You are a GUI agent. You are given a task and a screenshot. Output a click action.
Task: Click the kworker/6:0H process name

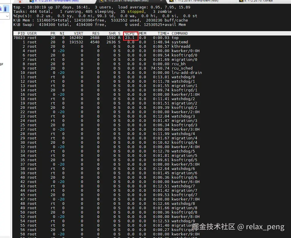186,182
